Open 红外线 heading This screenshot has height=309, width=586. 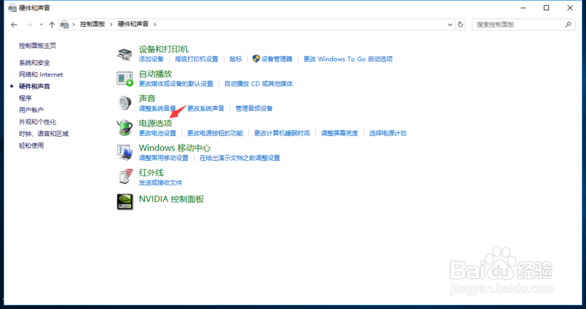point(151,172)
